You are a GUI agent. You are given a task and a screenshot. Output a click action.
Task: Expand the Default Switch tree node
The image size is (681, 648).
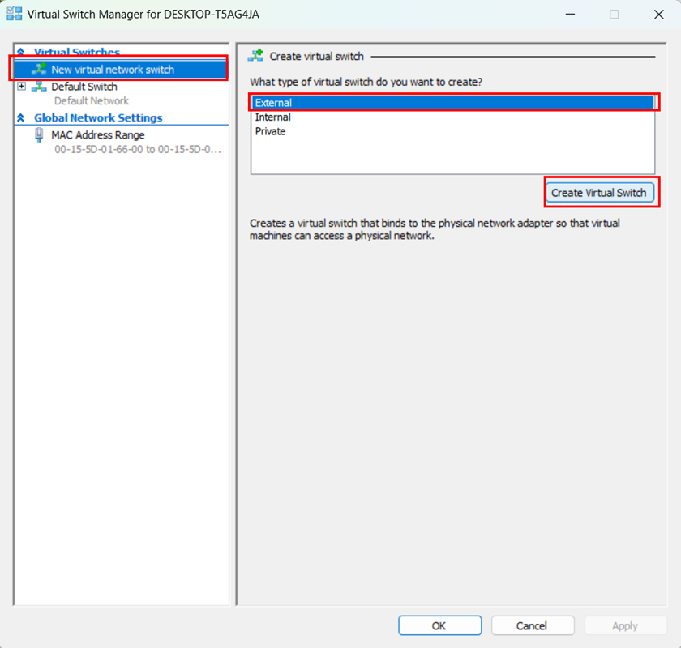click(x=20, y=87)
